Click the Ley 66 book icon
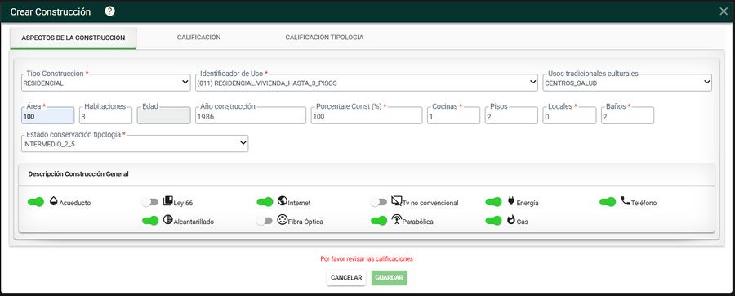Screen dimensions: 735x296 tap(167, 201)
